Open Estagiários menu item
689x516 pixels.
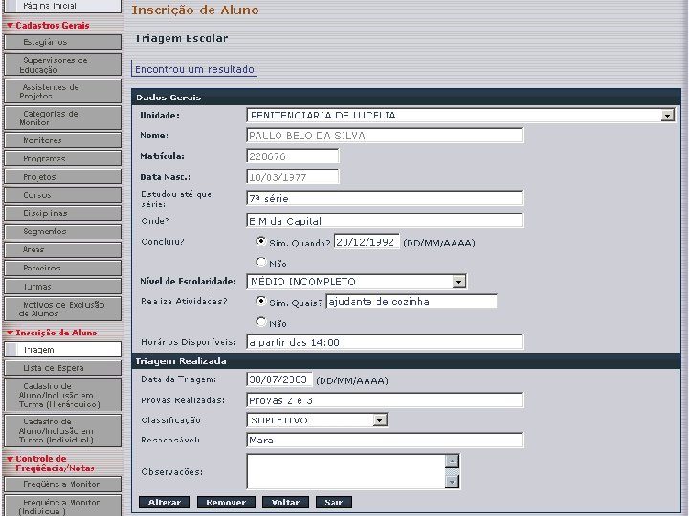point(63,42)
